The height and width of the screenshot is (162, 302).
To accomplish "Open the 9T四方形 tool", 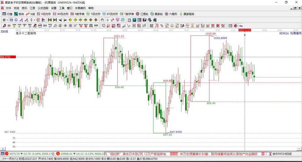I will 110,14.
